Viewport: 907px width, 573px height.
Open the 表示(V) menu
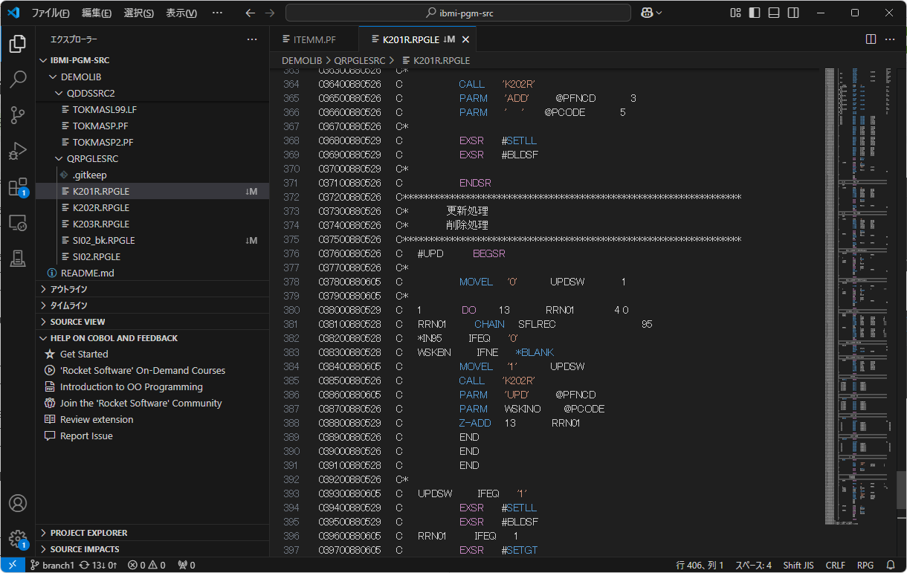tap(181, 13)
